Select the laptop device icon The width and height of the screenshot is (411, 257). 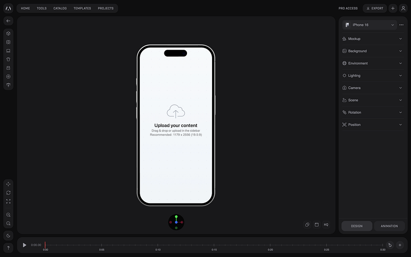pos(8,51)
